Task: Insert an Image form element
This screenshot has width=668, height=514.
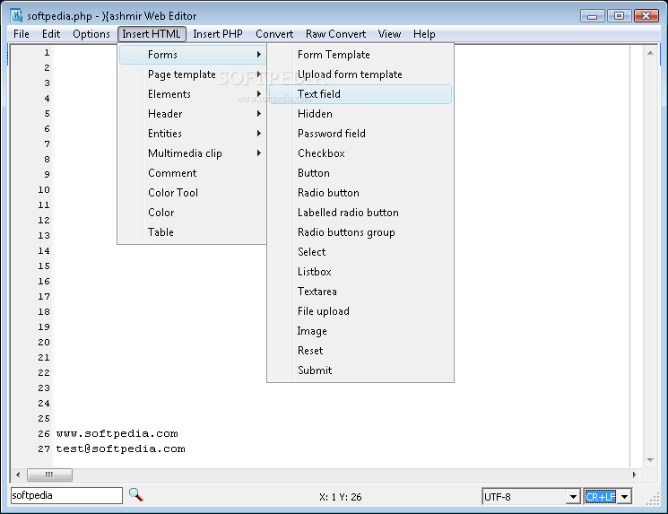Action: pos(360,331)
